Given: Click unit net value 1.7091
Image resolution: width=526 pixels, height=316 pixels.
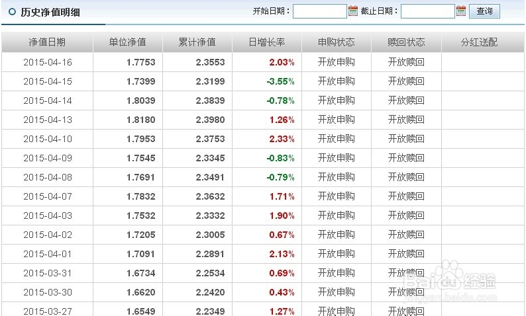Looking at the screenshot, I should [x=141, y=254].
